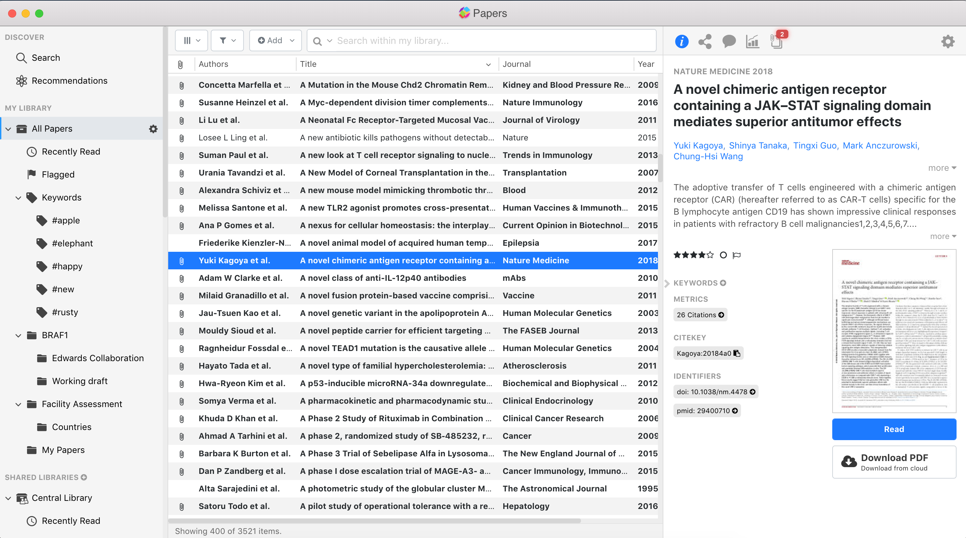Screen dimensions: 966x538
Task: Click the PDF preview thumbnail
Action: [894, 330]
